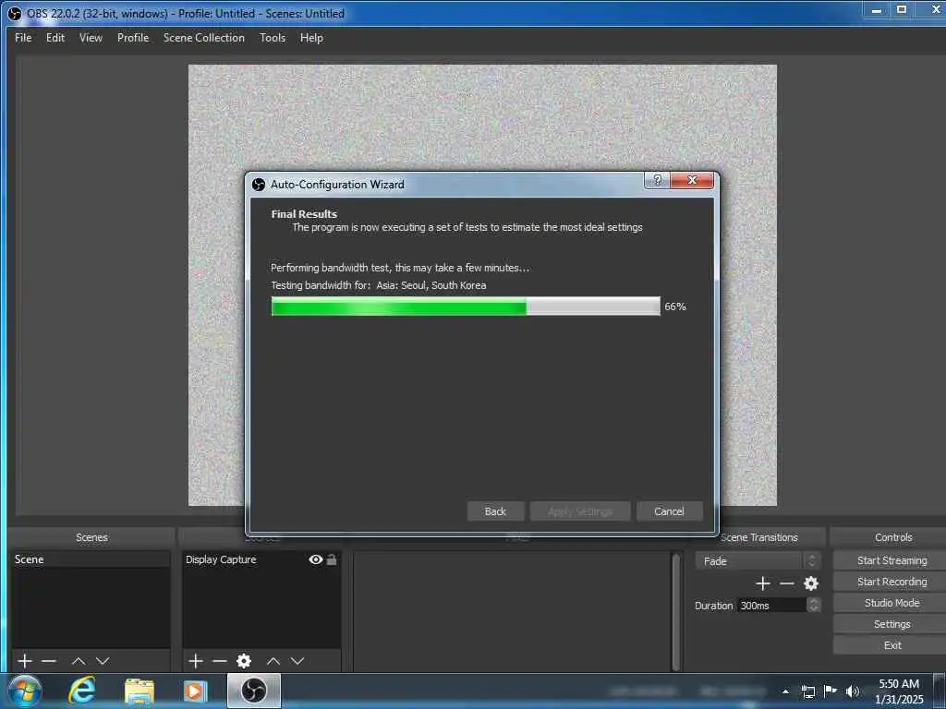Click the Scenes panel header
This screenshot has width=946, height=709.
coord(91,537)
